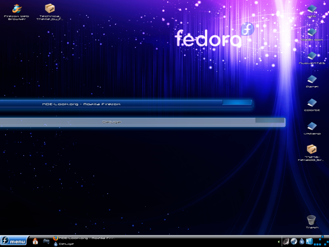Click the Deluge water drop tray icon
The width and height of the screenshot is (329, 247).
(x=302, y=241)
